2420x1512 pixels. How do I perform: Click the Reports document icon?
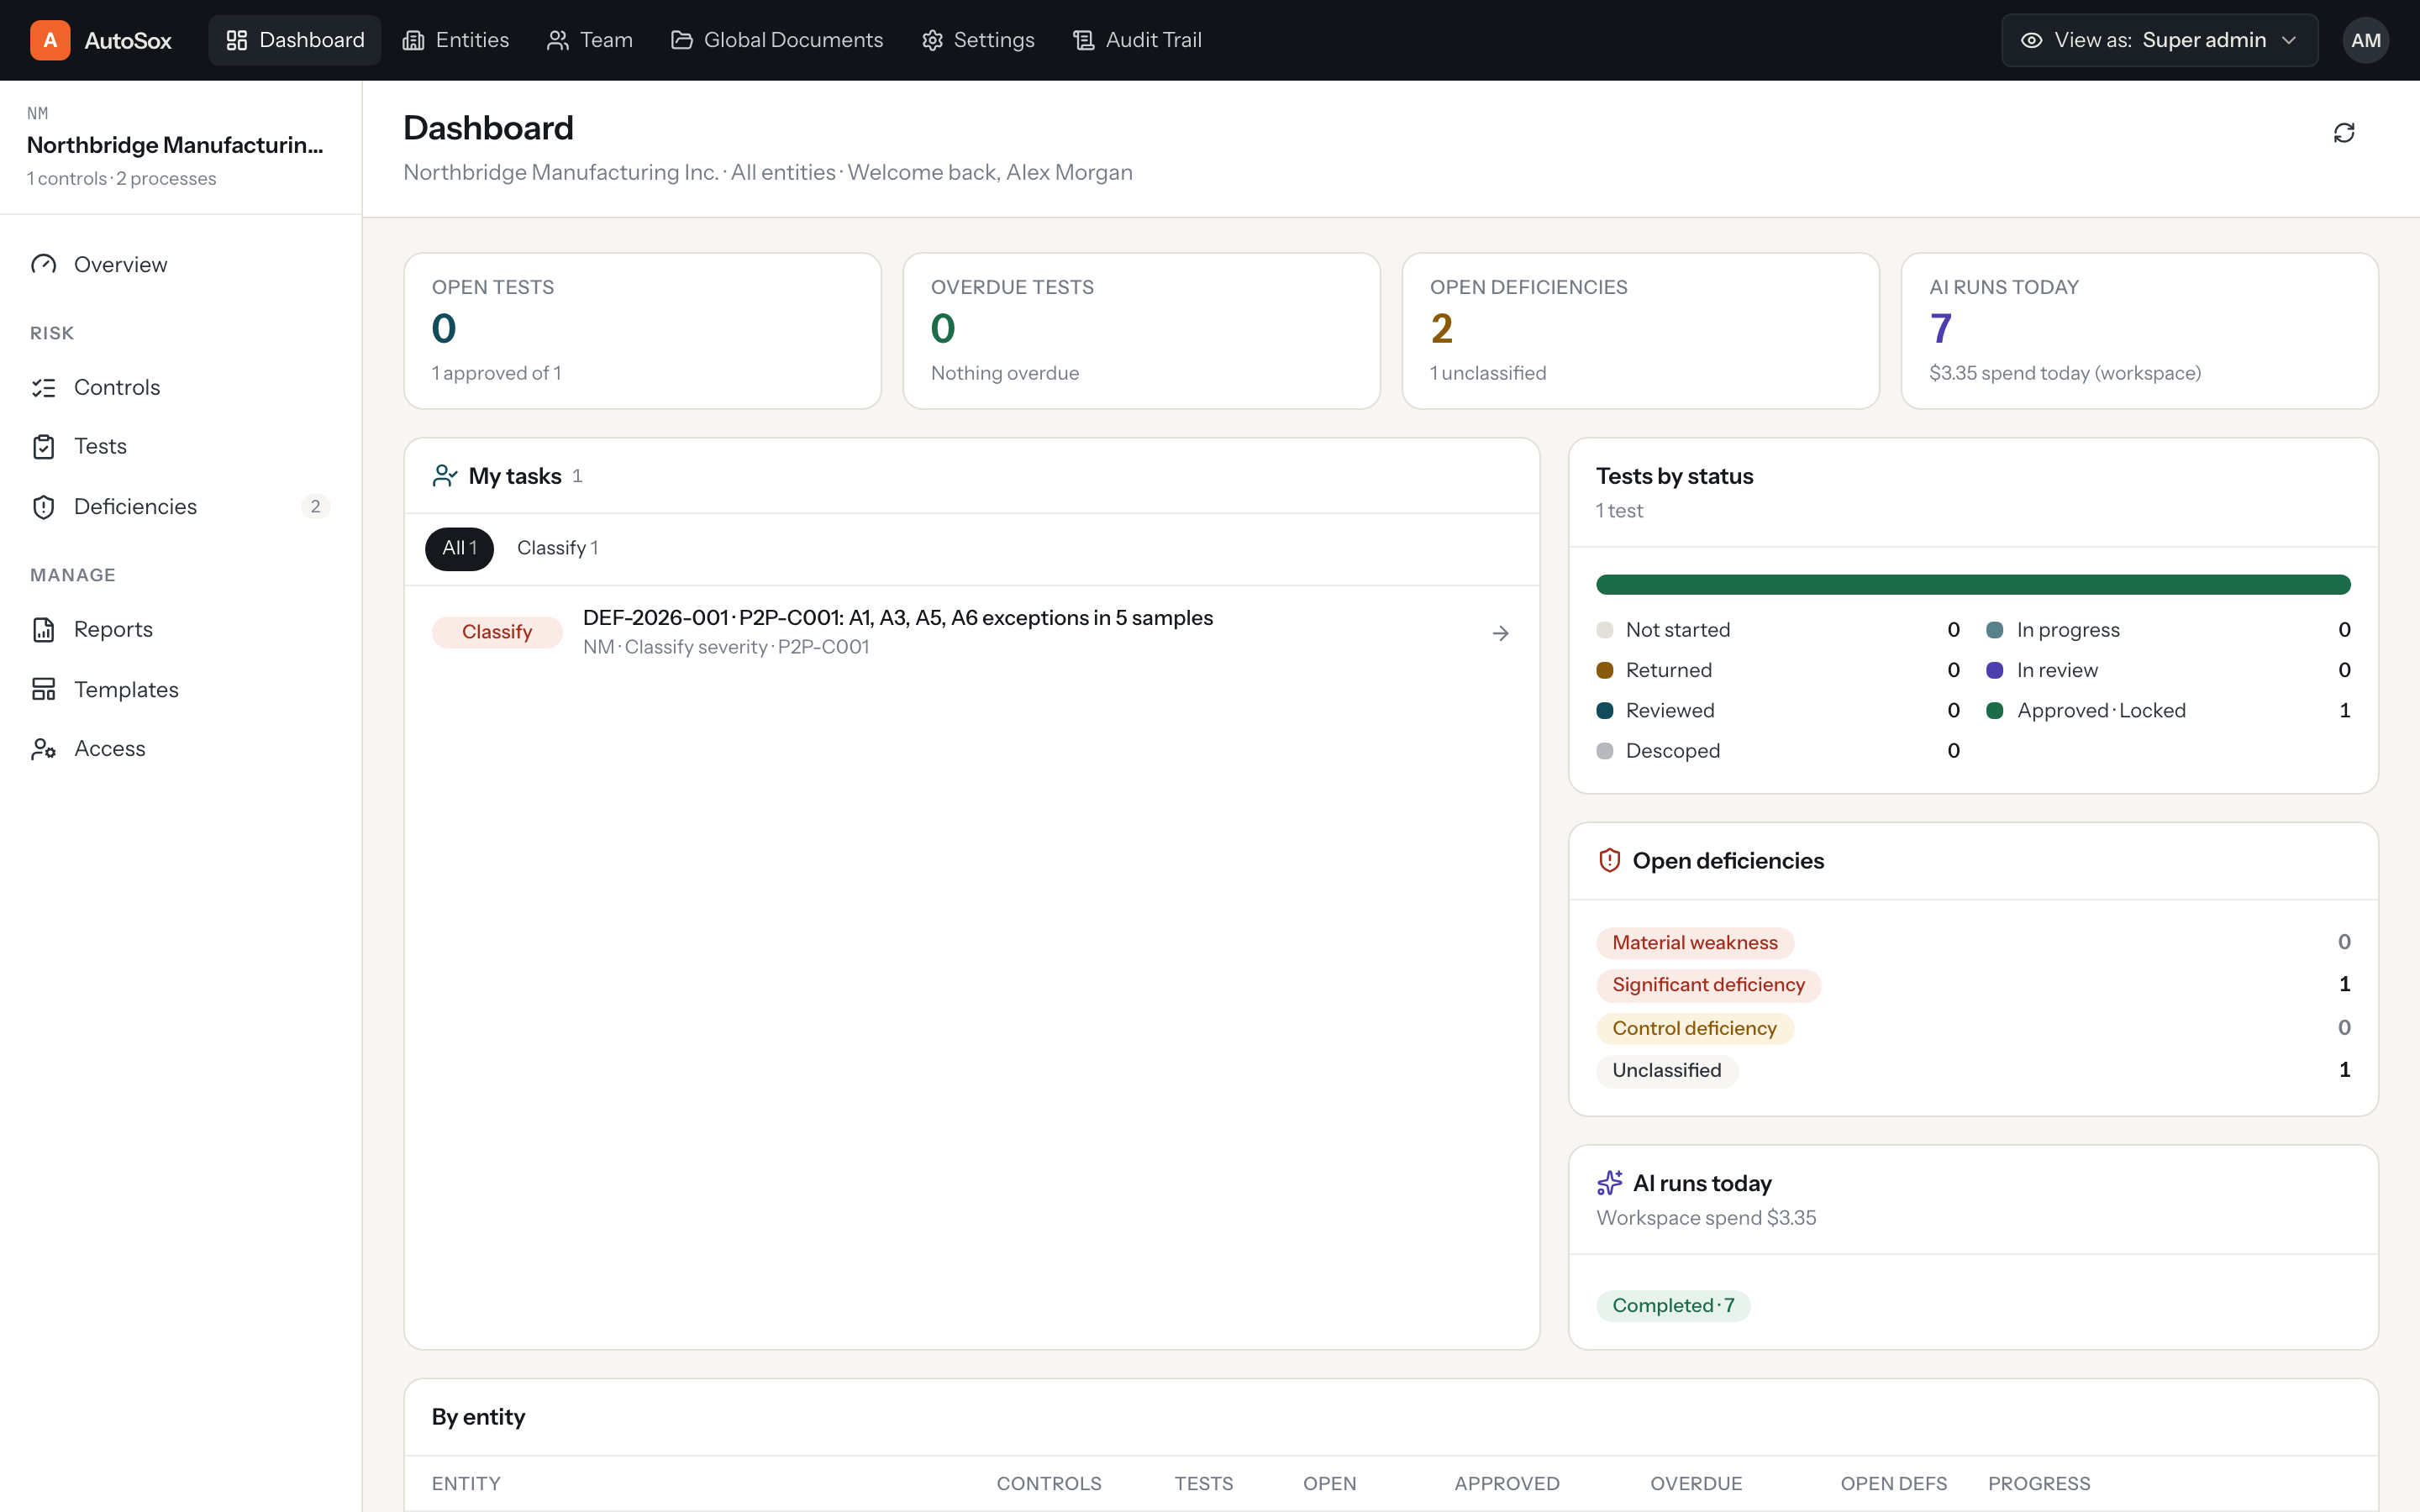pyautogui.click(x=44, y=629)
